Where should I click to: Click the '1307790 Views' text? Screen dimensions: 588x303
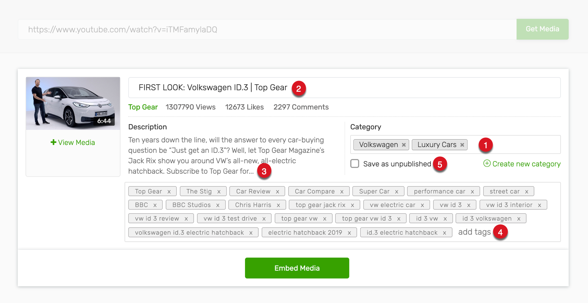click(x=190, y=107)
